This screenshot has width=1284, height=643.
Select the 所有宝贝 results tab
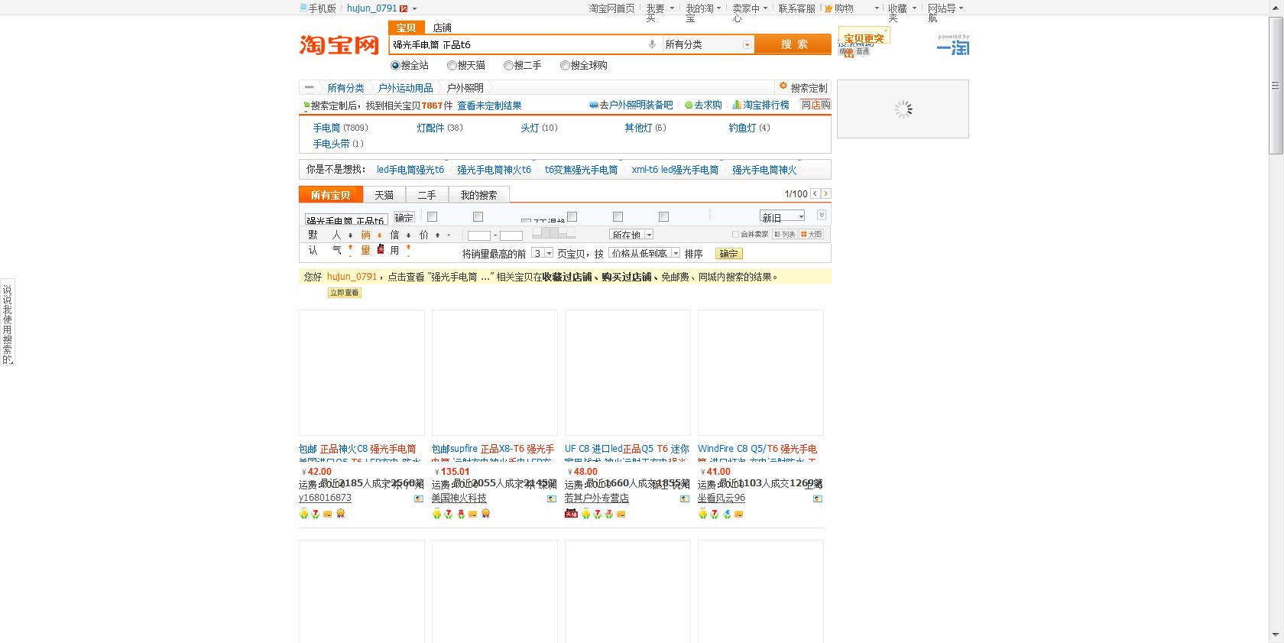click(x=330, y=195)
